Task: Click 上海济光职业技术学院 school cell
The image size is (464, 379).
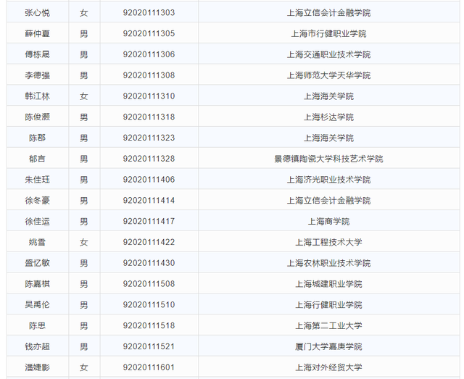Action: (x=328, y=180)
